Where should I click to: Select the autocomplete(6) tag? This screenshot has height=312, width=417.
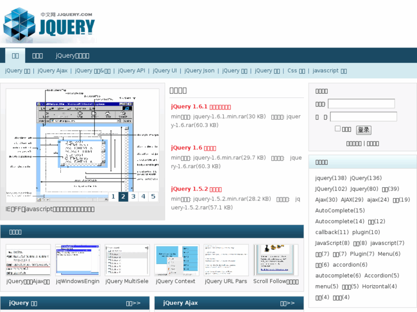click(338, 275)
